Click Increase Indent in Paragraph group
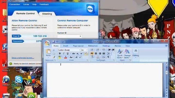Screen dimensions: 175x98 click(x=113, y=50)
